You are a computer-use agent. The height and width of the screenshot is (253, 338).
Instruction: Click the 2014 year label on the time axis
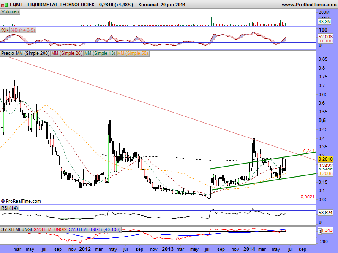point(249,249)
